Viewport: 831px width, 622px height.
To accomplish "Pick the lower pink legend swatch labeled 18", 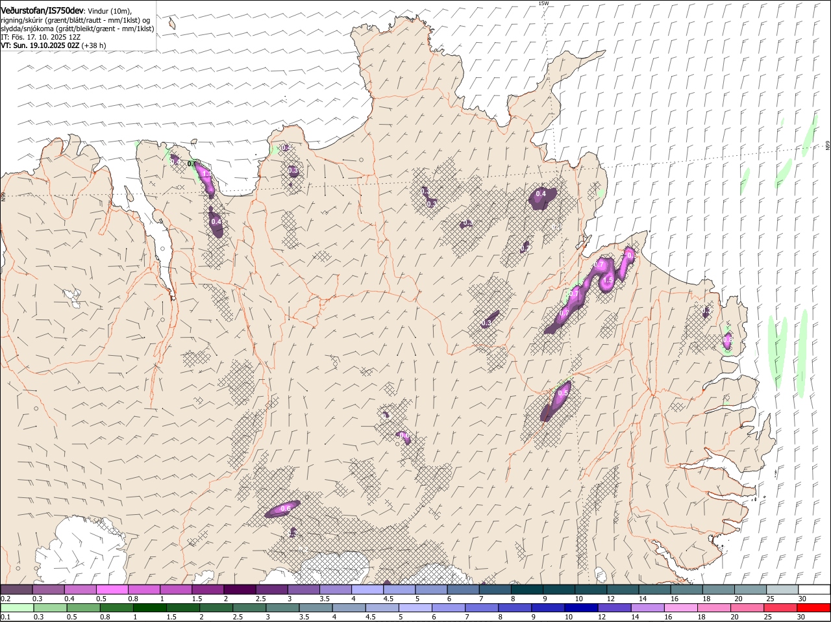I will point(713,608).
